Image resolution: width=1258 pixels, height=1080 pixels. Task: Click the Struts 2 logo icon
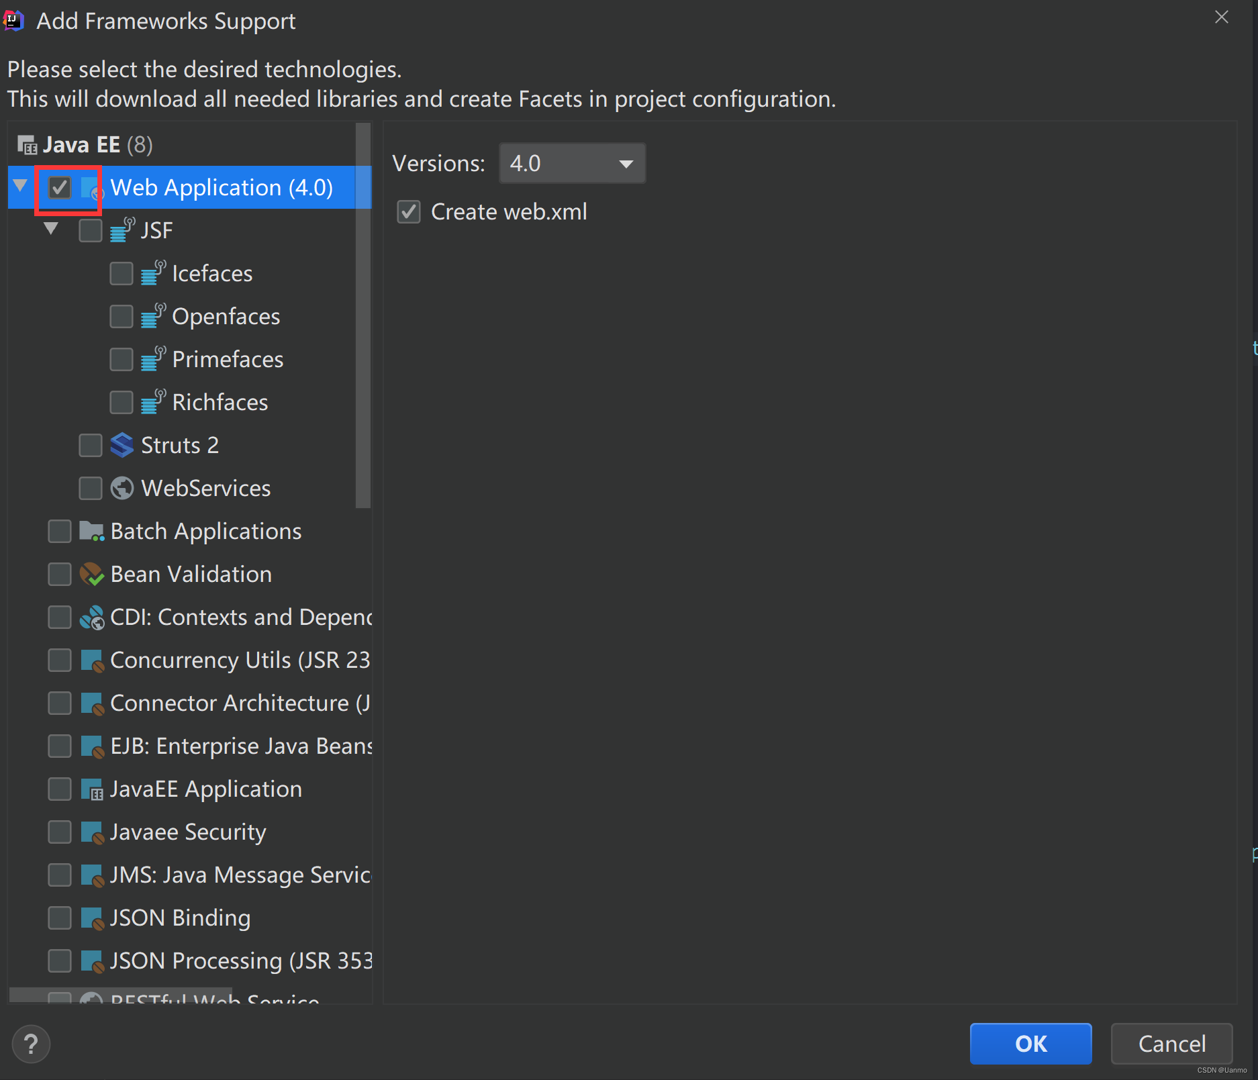122,445
